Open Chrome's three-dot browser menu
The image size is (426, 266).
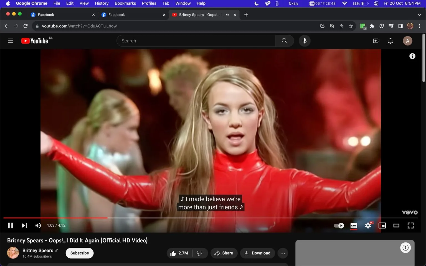(x=420, y=26)
